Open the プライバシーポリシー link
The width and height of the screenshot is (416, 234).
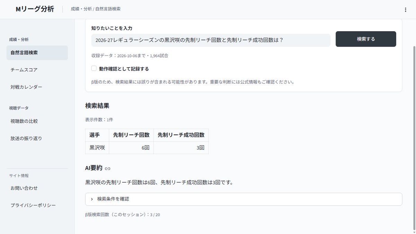click(37, 205)
